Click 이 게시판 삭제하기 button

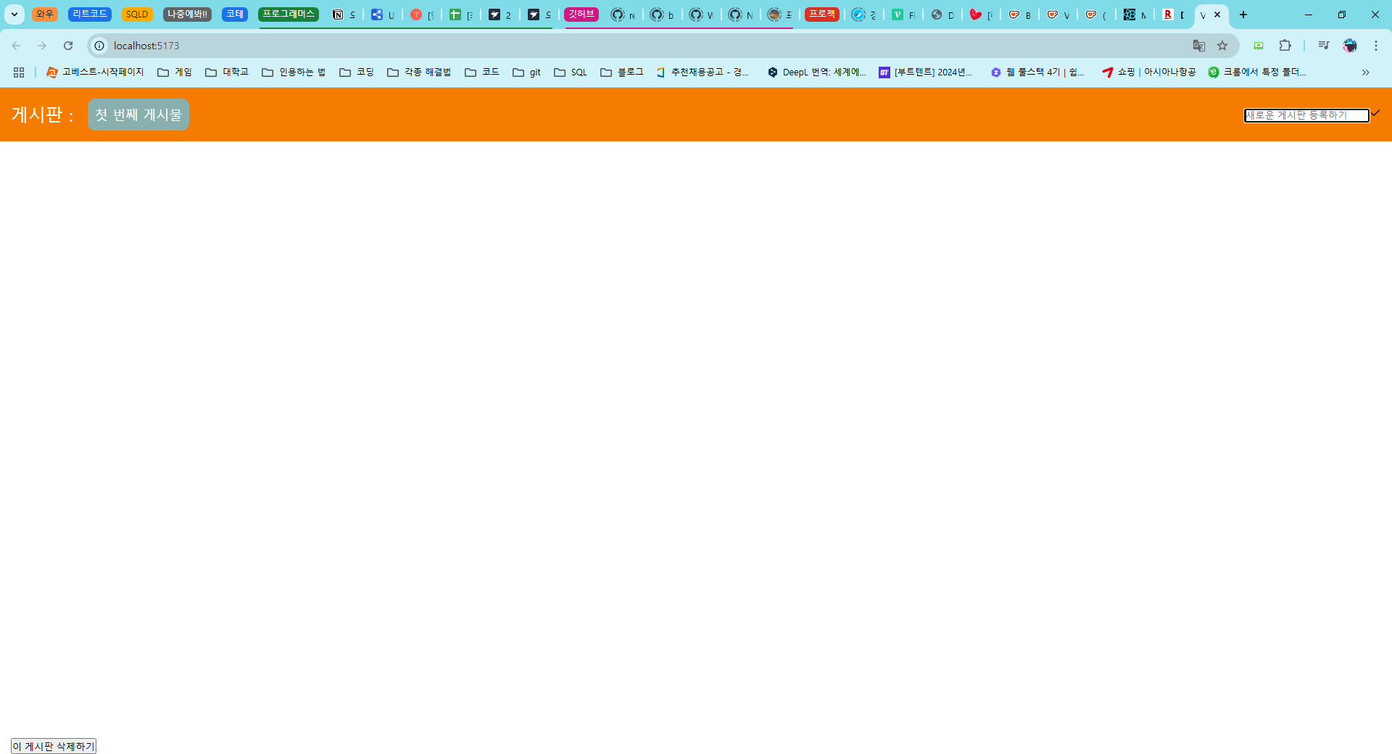pos(54,746)
